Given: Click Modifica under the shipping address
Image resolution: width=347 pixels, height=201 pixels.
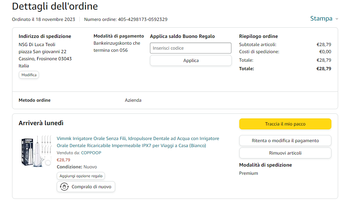Looking at the screenshot, I should pos(29,75).
